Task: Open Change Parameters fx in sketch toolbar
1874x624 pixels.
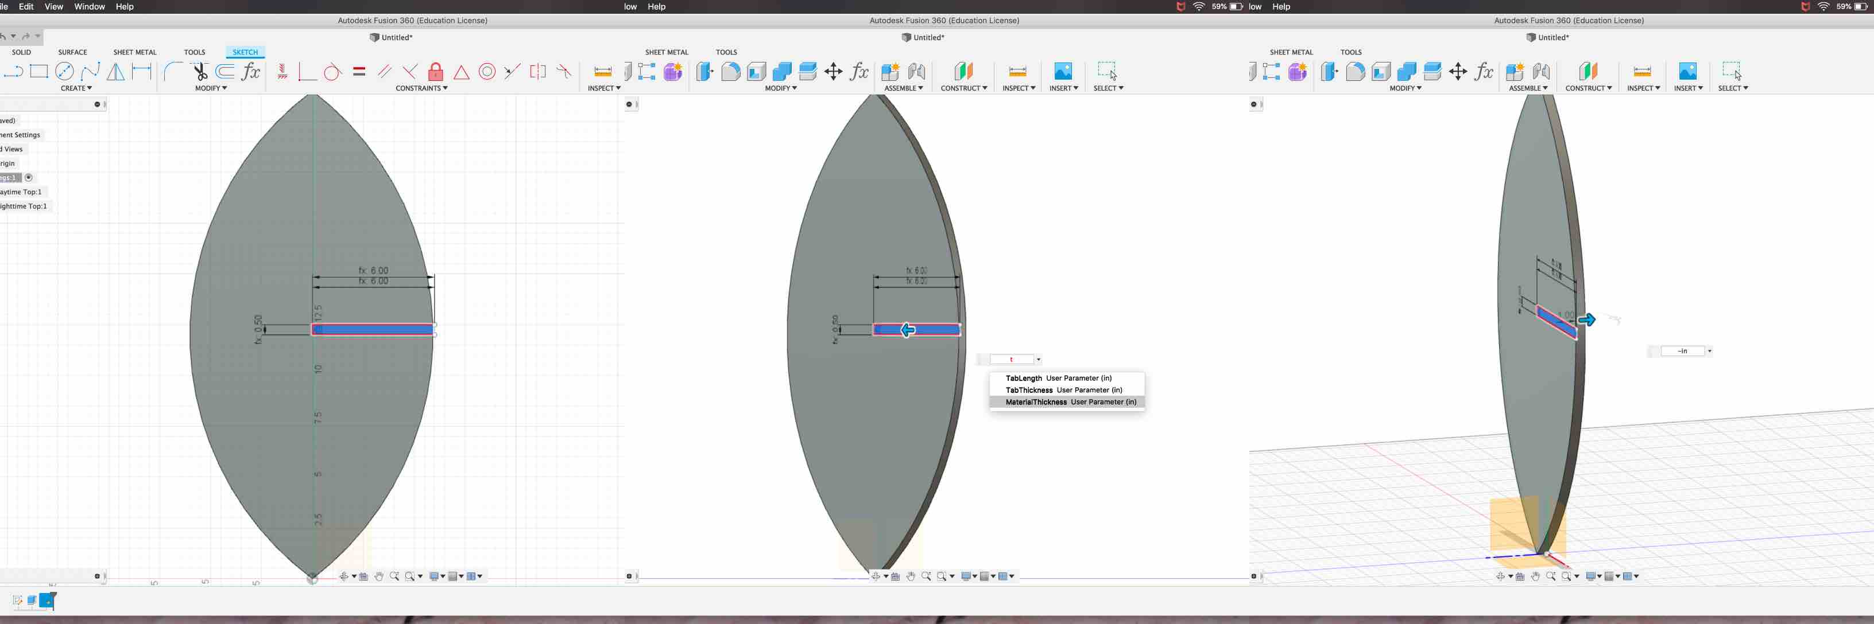Action: (x=251, y=71)
